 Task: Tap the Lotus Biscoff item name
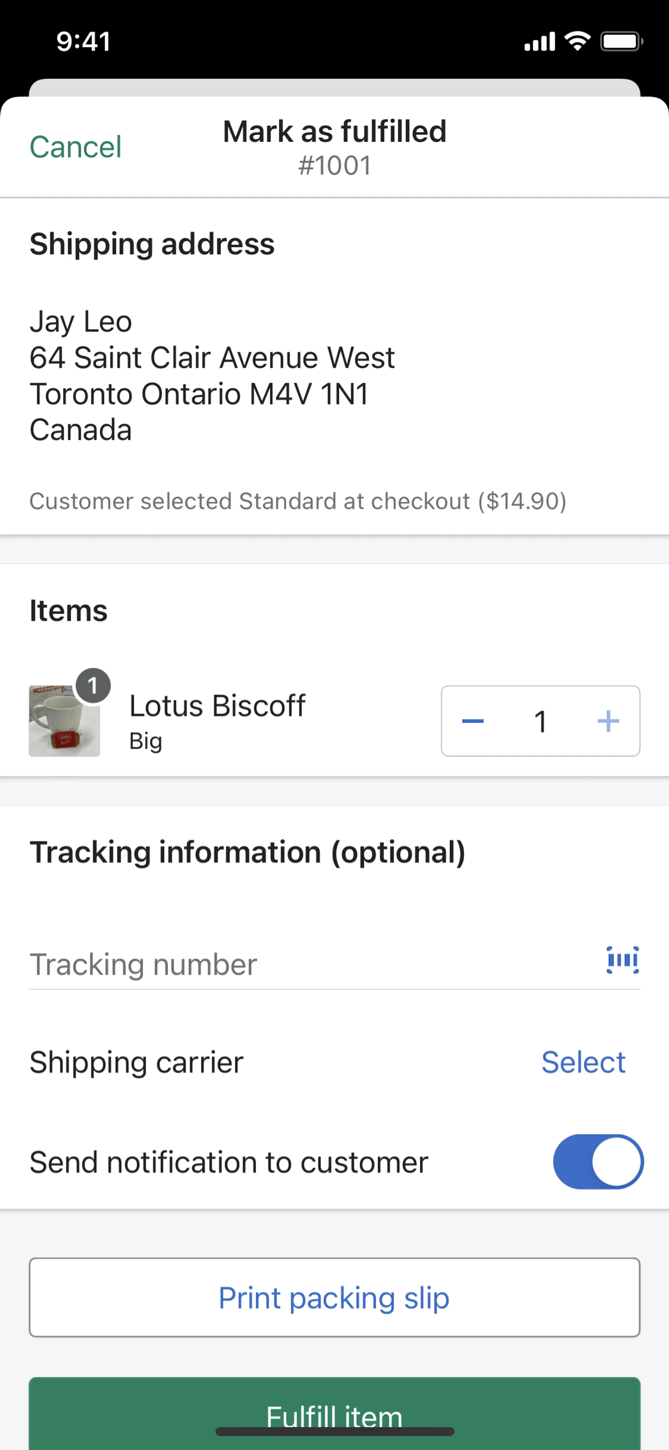(217, 706)
